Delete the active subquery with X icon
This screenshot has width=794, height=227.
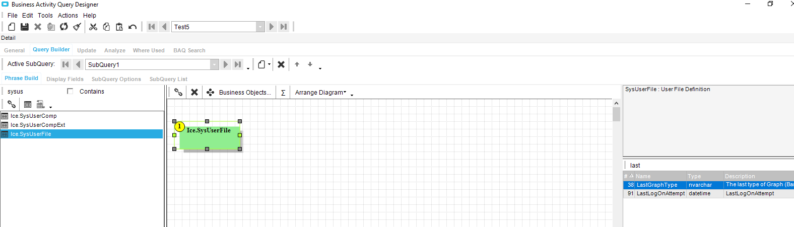coord(281,64)
